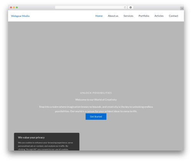This screenshot has height=162, width=192.
Task: Open a new tab with the plus button
Action: coord(182,8)
